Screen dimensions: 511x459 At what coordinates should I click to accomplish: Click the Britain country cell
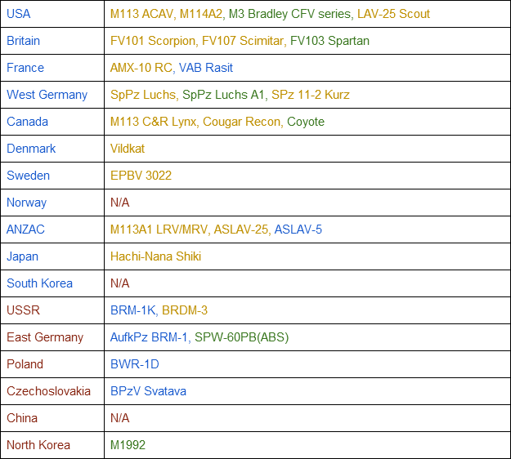[x=52, y=41]
